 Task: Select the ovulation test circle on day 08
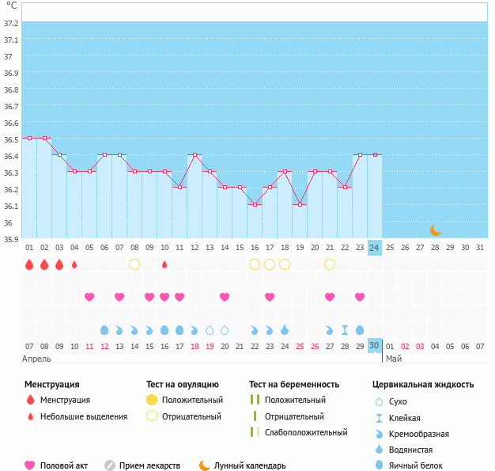click(x=134, y=264)
